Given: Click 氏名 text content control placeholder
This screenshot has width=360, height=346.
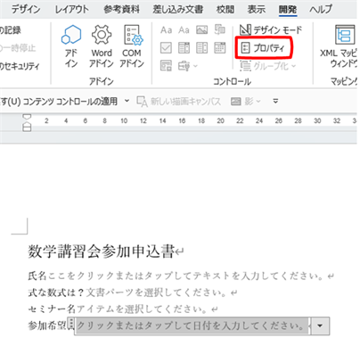Looking at the screenshot, I should (185, 276).
